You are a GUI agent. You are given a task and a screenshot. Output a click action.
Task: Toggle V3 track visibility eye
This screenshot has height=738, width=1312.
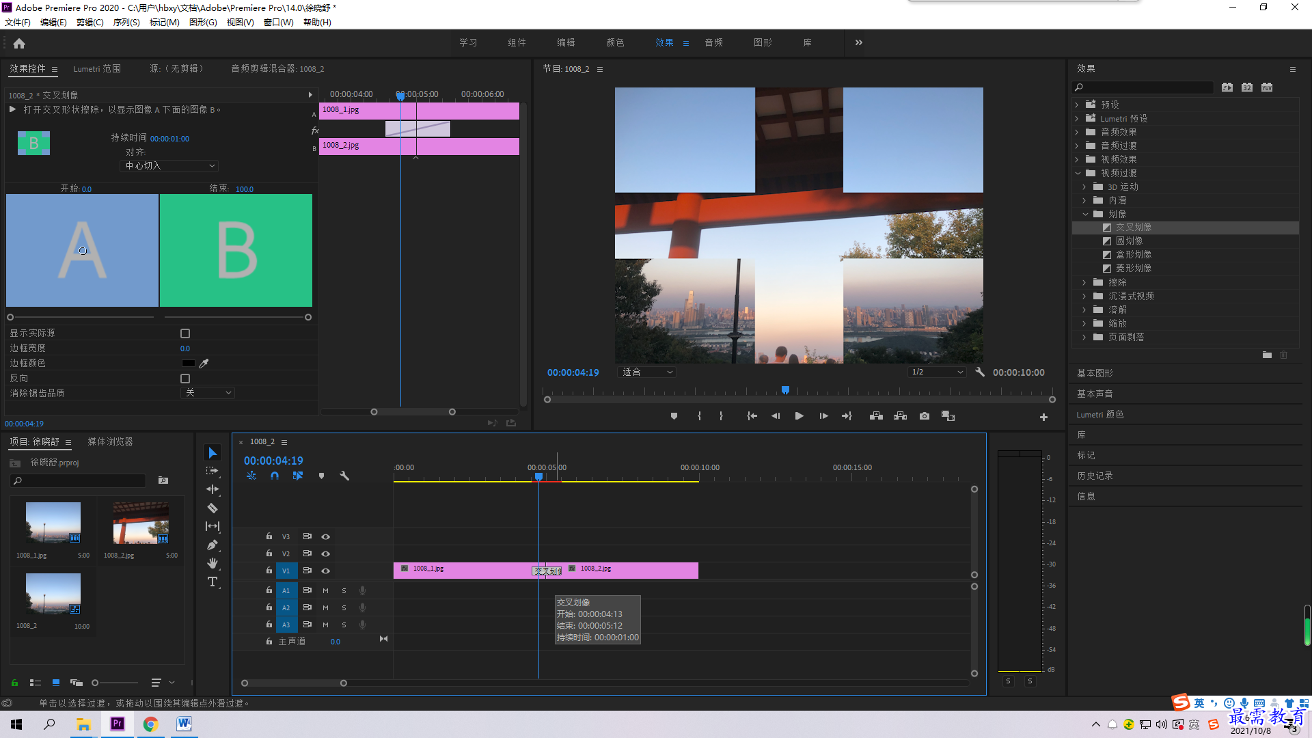pos(326,537)
